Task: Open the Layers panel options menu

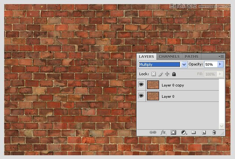Action: coord(221,56)
